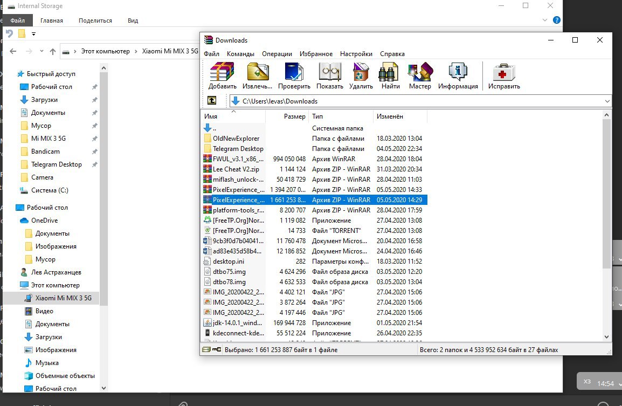
Task: Open Музыка in Explorer sidebar
Action: click(47, 363)
